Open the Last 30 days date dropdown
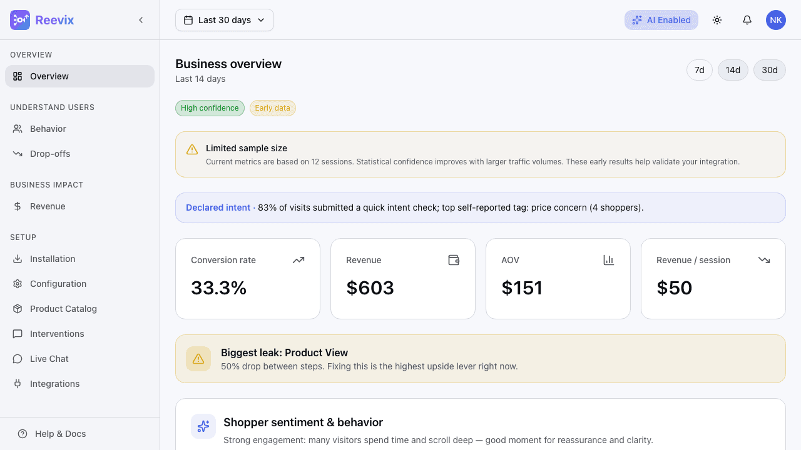 224,20
